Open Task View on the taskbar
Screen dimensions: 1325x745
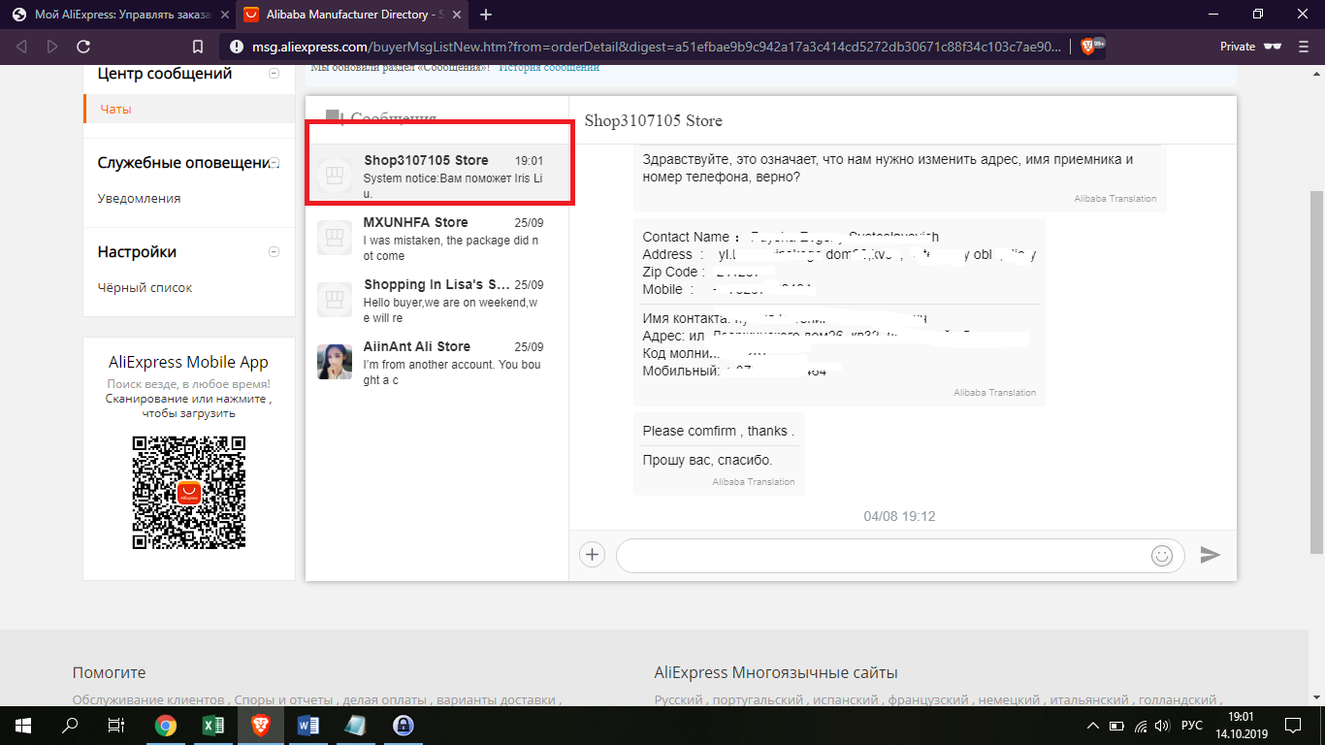pos(116,726)
